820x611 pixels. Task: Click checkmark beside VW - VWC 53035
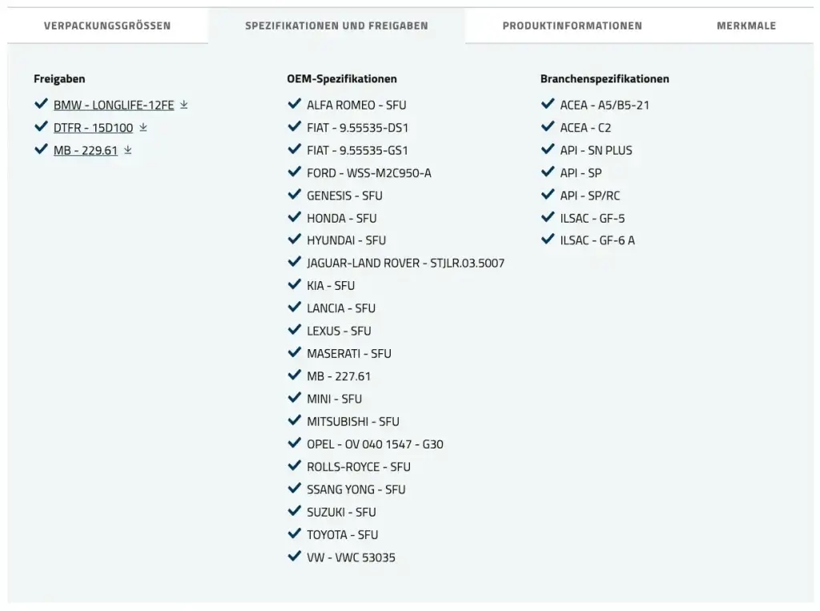[294, 557]
